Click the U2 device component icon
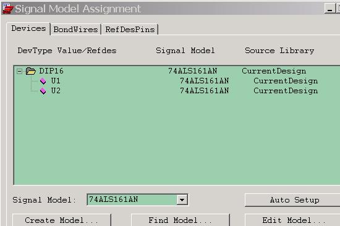The image size is (340, 226). point(43,91)
